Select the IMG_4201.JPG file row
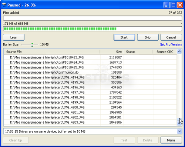Viewport: 185px width, 147px height. tap(90, 112)
